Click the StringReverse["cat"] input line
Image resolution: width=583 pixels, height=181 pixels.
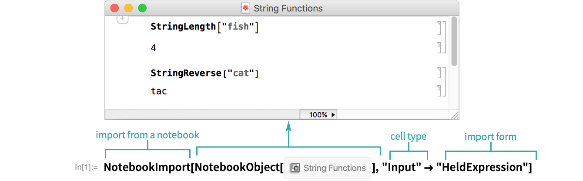point(204,73)
